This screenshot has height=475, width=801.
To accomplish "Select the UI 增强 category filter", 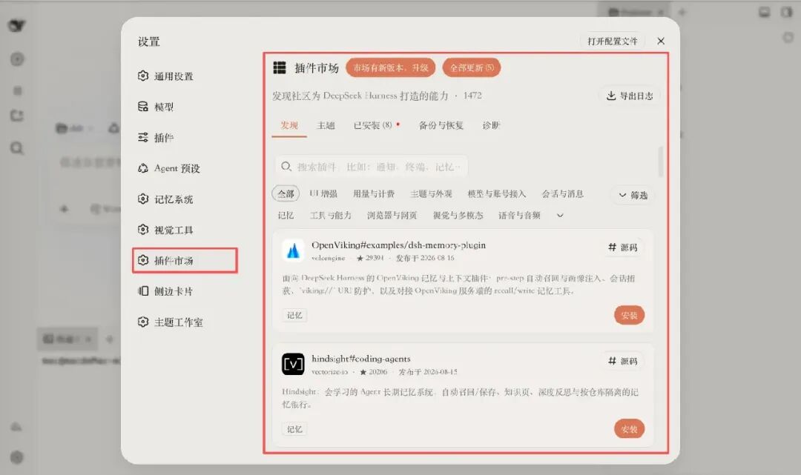I will point(323,194).
